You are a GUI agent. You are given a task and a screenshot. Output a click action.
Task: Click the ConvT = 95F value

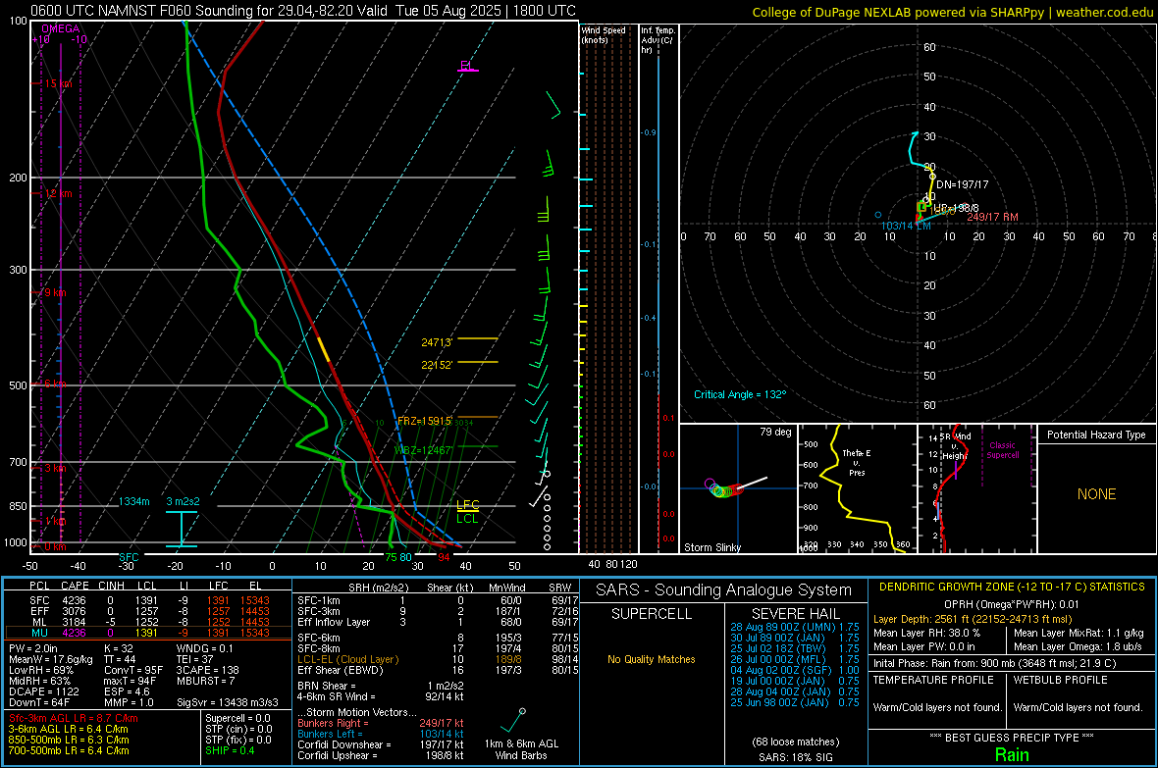pyautogui.click(x=133, y=670)
